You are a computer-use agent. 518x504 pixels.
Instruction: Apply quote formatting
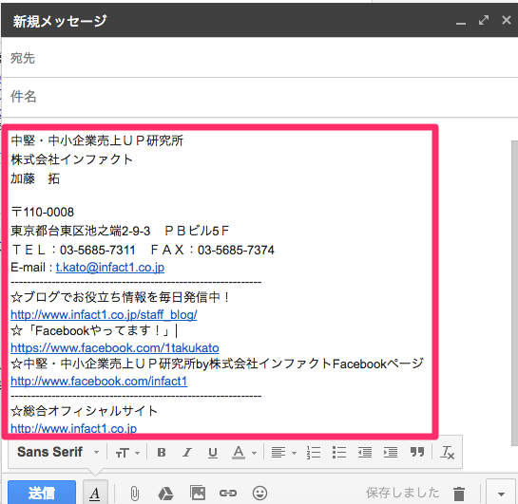417,452
